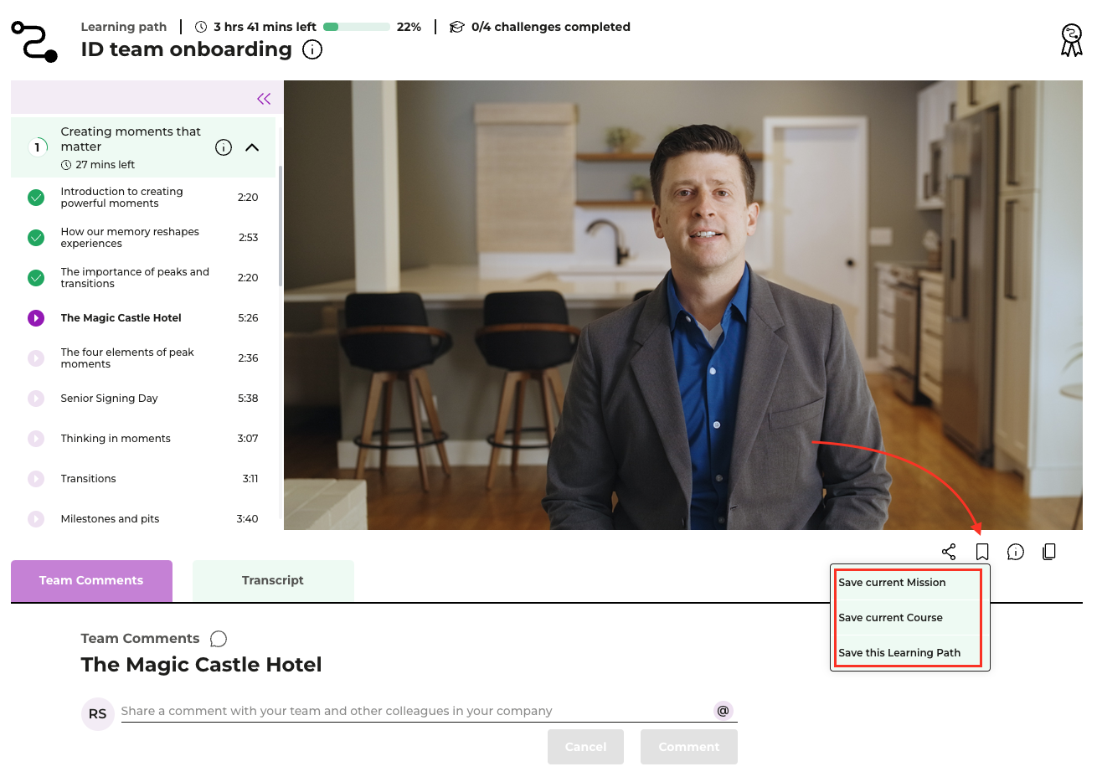This screenshot has width=1102, height=777.
Task: Select Save current Mission
Action: click(x=909, y=583)
